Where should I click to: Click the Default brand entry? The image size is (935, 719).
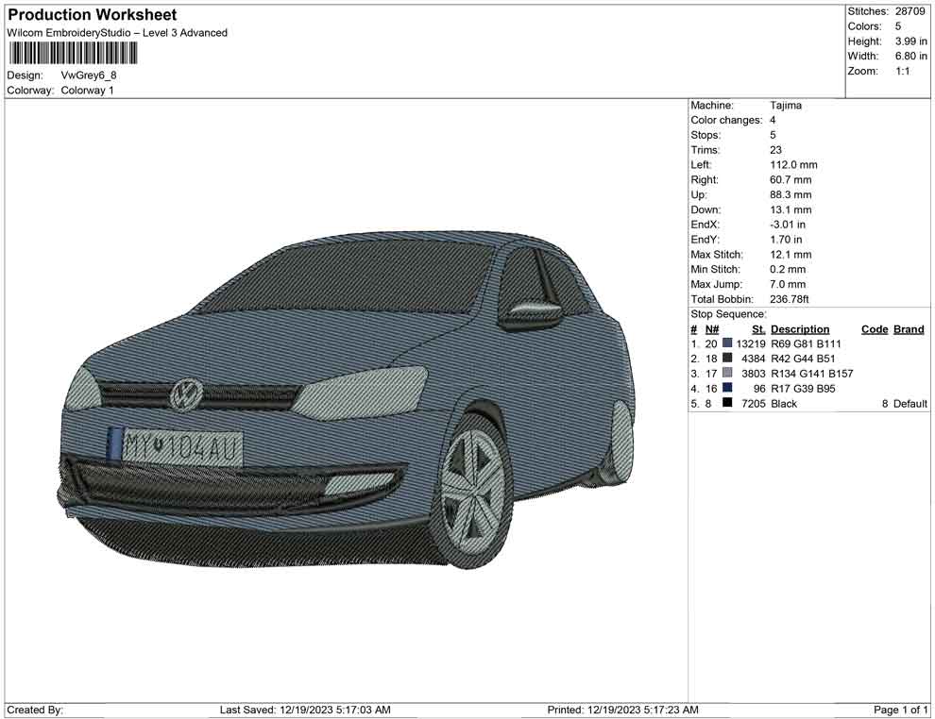point(909,403)
